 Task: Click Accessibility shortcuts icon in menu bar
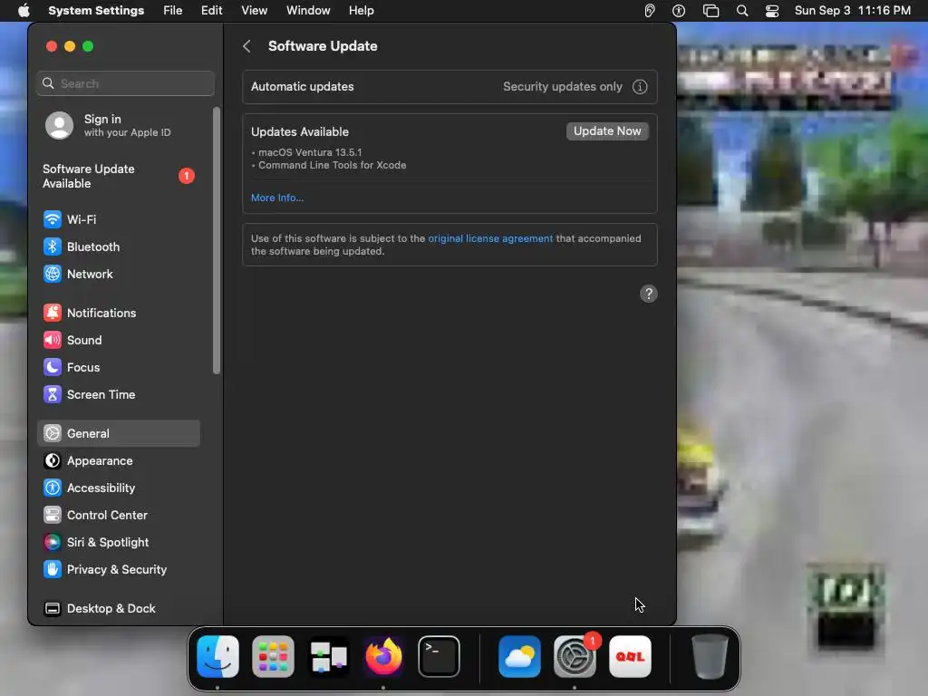point(679,11)
